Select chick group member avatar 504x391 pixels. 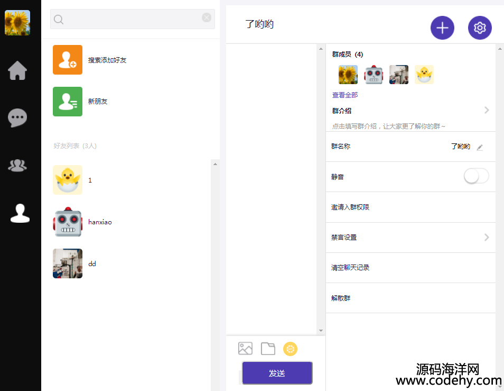tap(424, 75)
